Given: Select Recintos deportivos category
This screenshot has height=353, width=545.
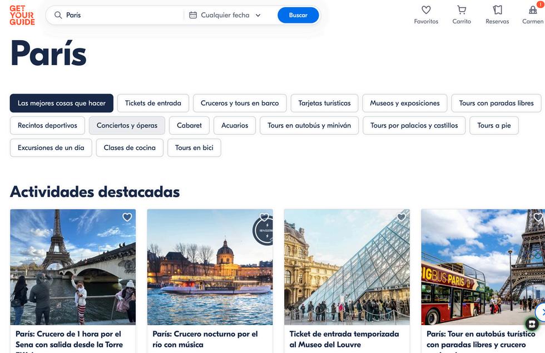Looking at the screenshot, I should [47, 125].
